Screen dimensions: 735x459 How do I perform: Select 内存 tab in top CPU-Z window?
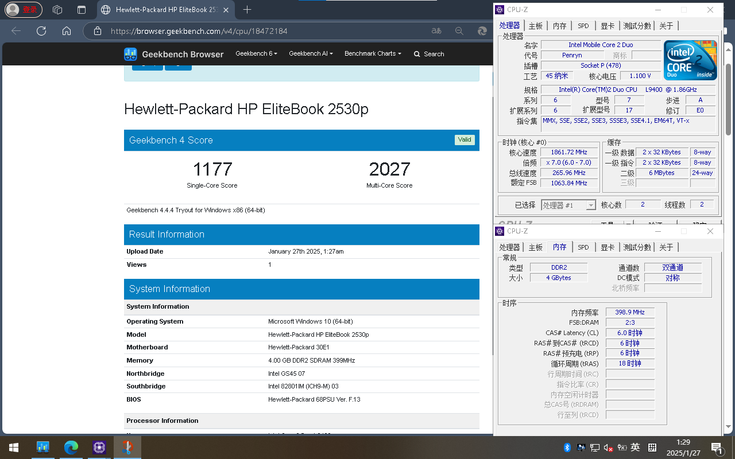coord(559,26)
